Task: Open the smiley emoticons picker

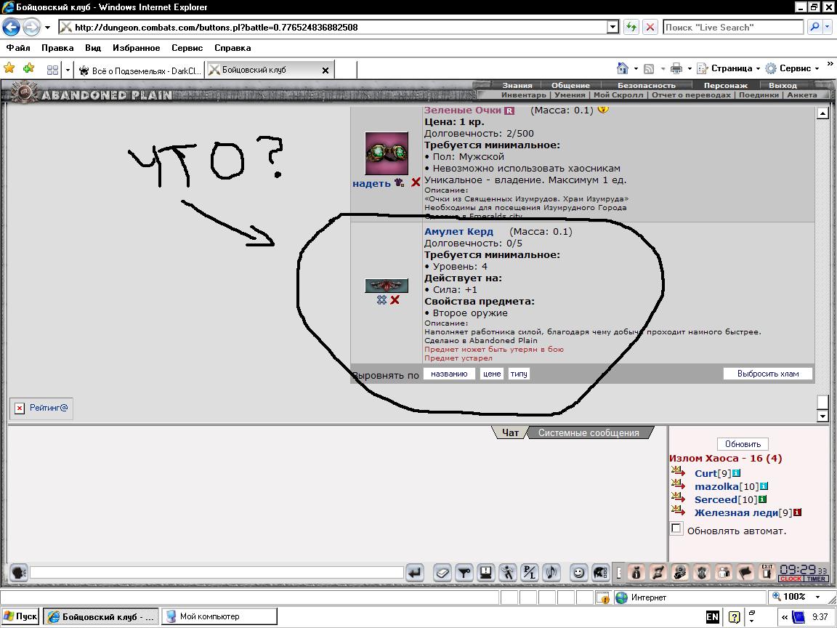Action: coord(578,573)
